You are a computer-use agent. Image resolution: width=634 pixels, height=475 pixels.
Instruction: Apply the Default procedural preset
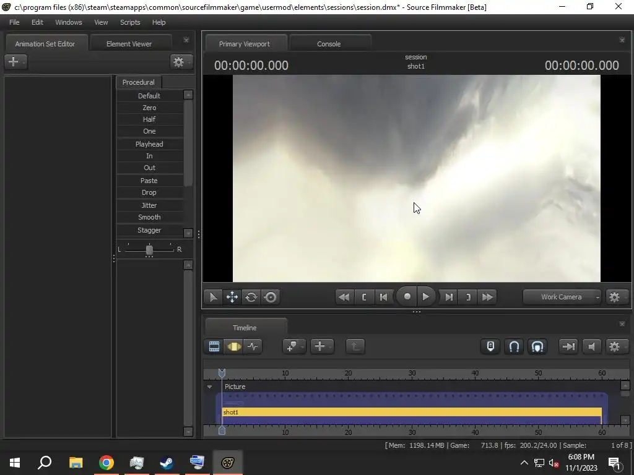tap(150, 96)
